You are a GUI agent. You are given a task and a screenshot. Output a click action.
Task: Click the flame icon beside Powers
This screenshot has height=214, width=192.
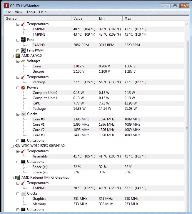coord(23,87)
